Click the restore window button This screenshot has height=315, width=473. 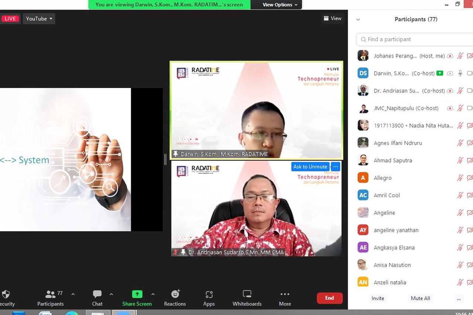click(x=457, y=4)
